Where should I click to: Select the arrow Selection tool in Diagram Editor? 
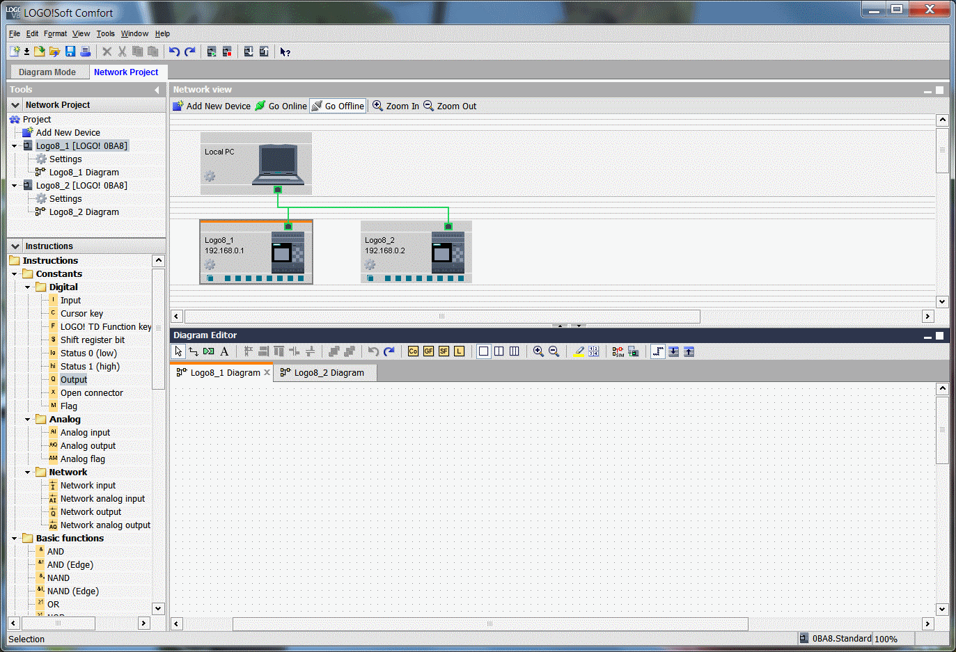tap(179, 351)
